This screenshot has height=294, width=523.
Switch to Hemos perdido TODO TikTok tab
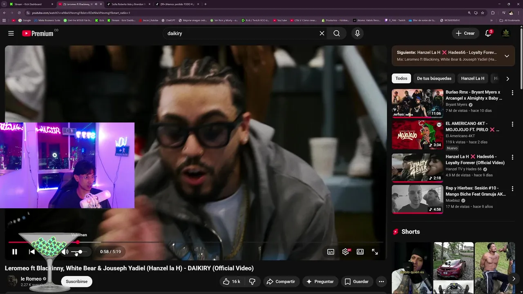[178, 4]
